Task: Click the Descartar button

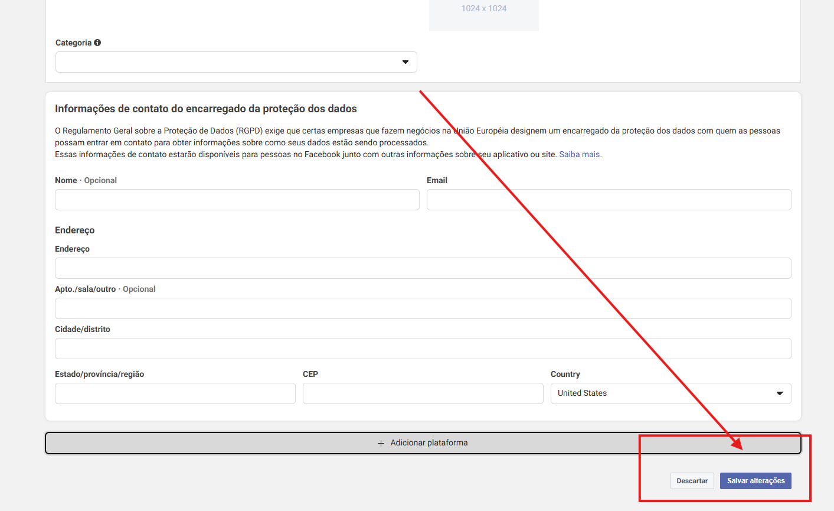Action: (692, 481)
